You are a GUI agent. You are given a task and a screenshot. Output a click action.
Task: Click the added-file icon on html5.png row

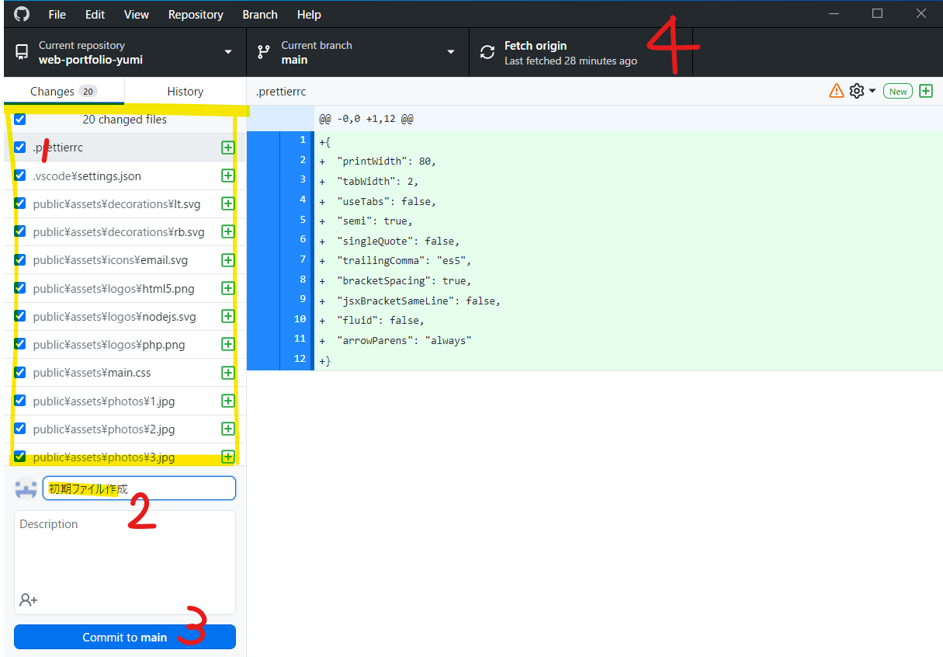click(228, 288)
